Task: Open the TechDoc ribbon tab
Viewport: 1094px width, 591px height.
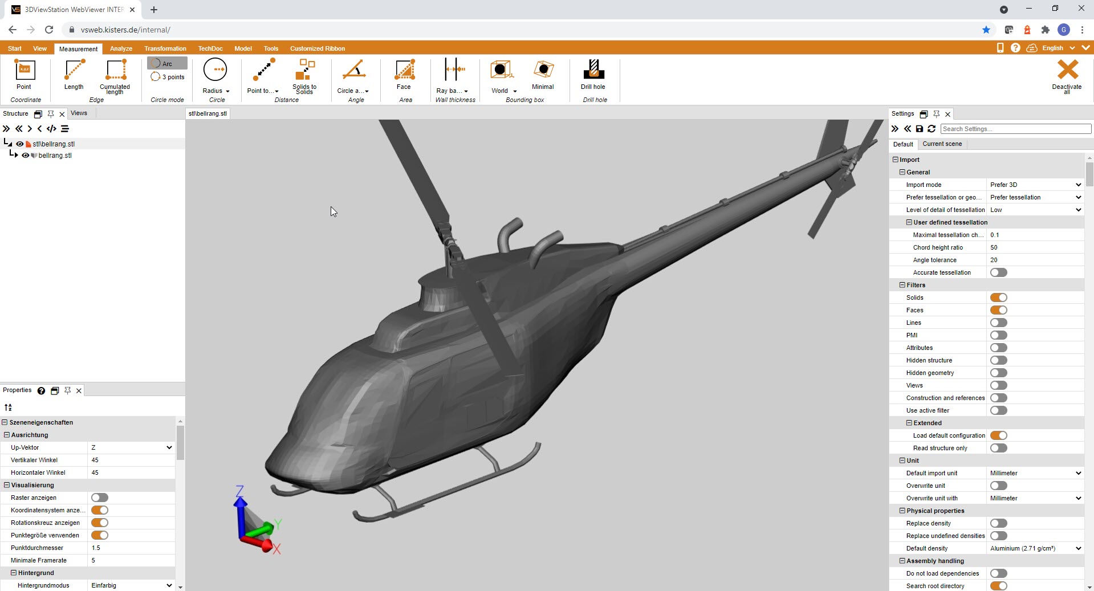Action: point(210,48)
